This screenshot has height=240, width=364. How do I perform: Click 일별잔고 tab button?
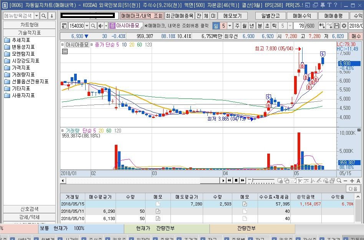270,16
